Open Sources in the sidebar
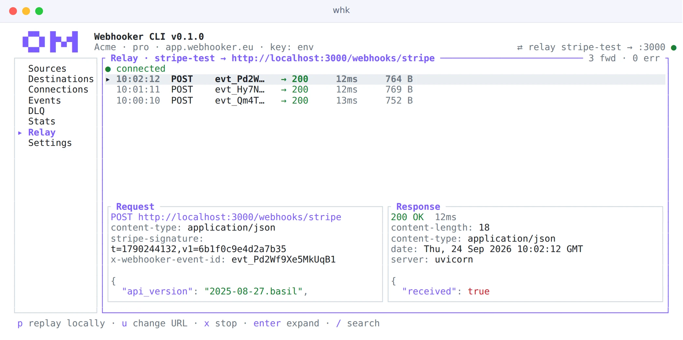Viewport: 683px width, 340px height. 47,69
